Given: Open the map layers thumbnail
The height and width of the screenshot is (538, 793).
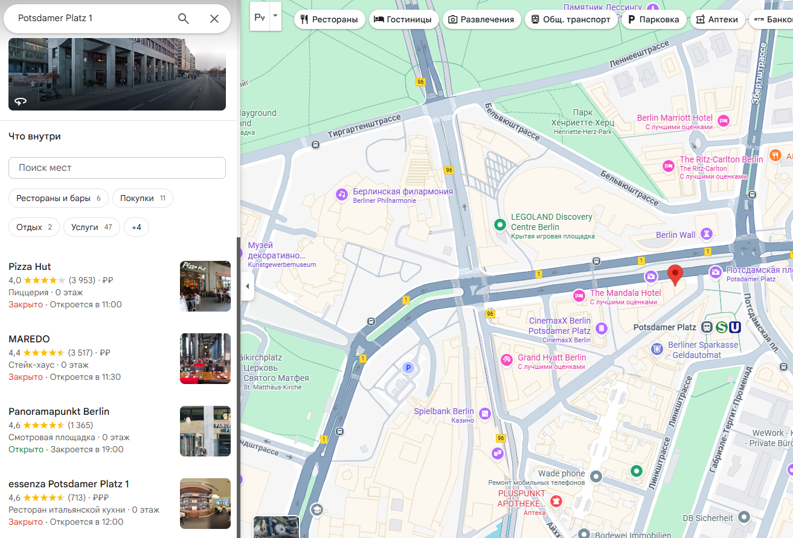Looking at the screenshot, I should (277, 527).
